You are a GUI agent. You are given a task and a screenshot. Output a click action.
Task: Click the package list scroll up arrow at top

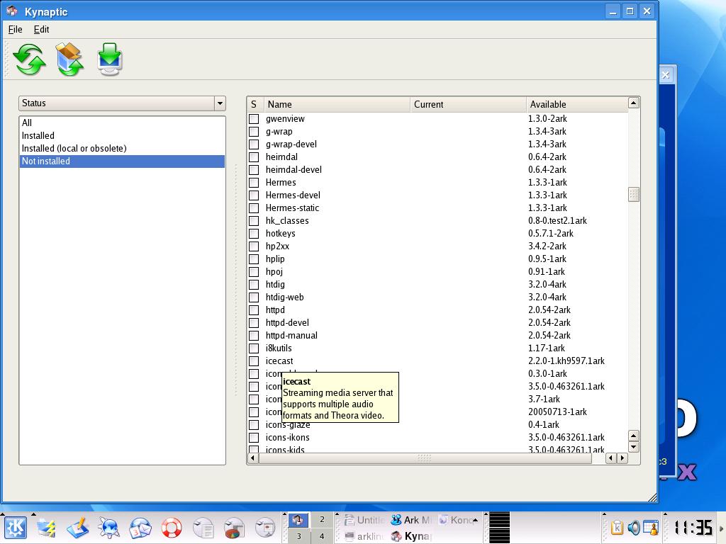coord(633,103)
